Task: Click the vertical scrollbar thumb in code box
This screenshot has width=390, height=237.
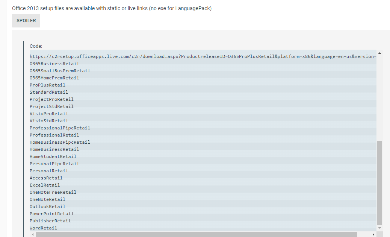Action: point(379,182)
